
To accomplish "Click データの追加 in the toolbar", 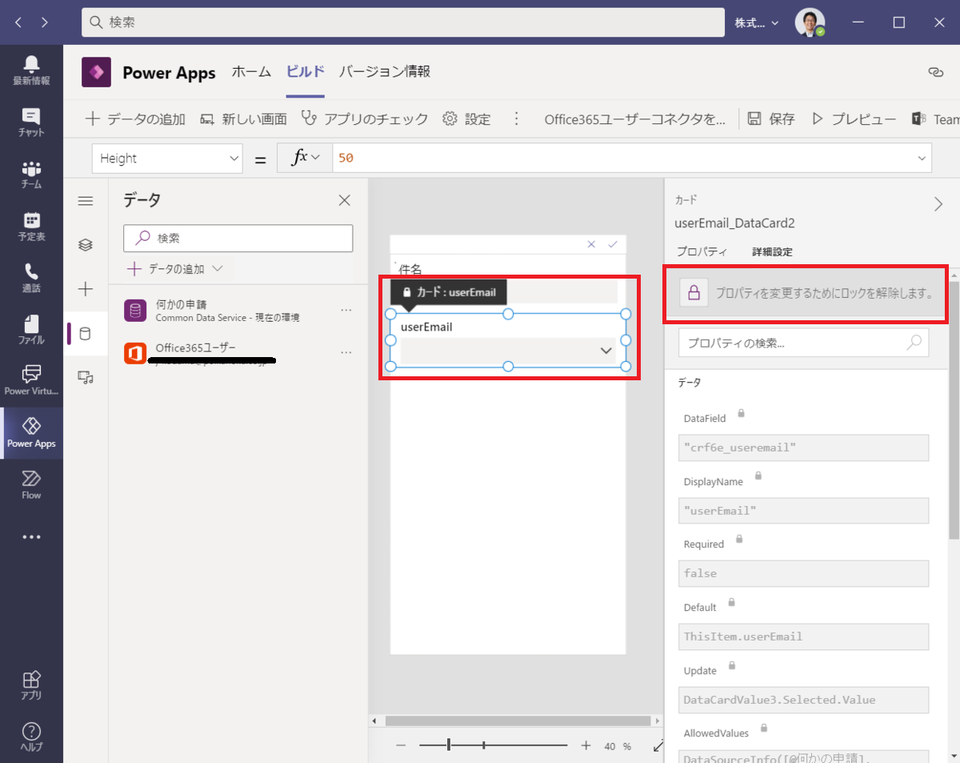I will pyautogui.click(x=135, y=118).
